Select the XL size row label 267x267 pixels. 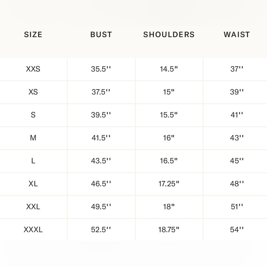(33, 184)
